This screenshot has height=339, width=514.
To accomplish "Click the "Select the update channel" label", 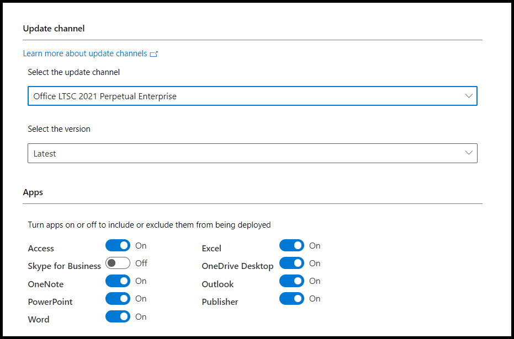I will coord(74,72).
